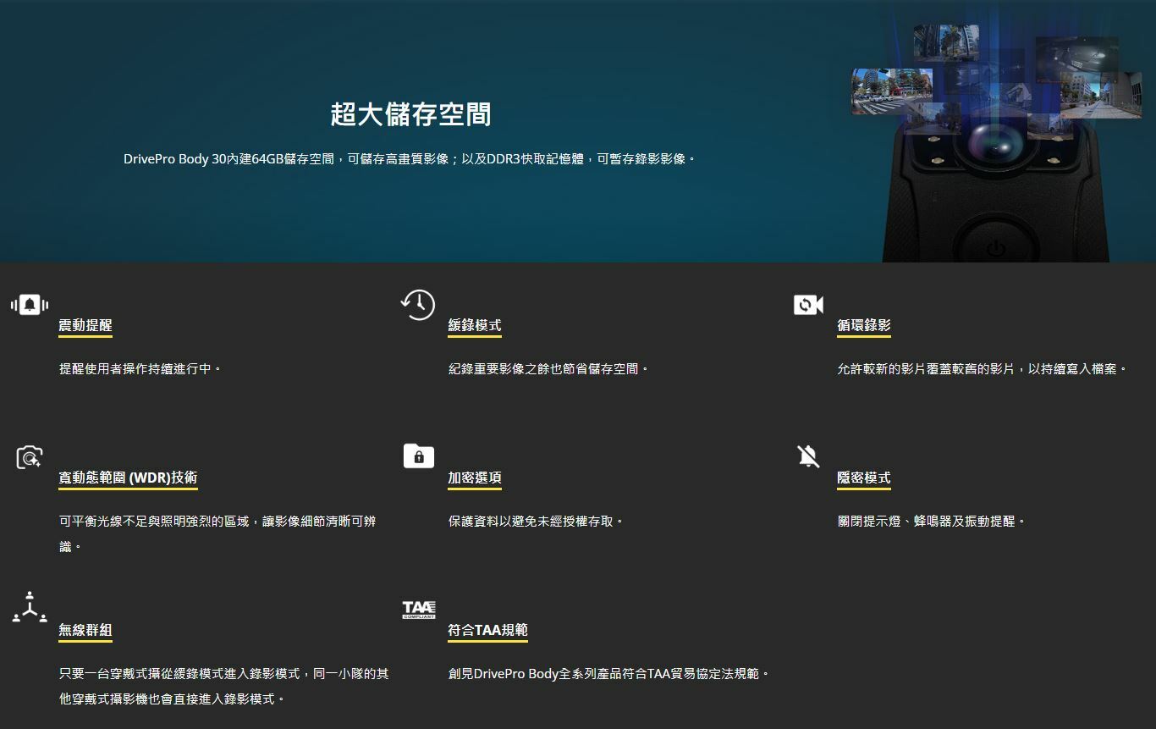Click the buffer recording clock icon
The image size is (1156, 729).
(x=418, y=305)
